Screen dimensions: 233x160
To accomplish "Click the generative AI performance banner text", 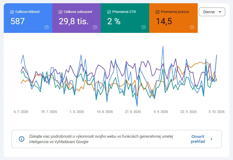I will click(x=101, y=139).
